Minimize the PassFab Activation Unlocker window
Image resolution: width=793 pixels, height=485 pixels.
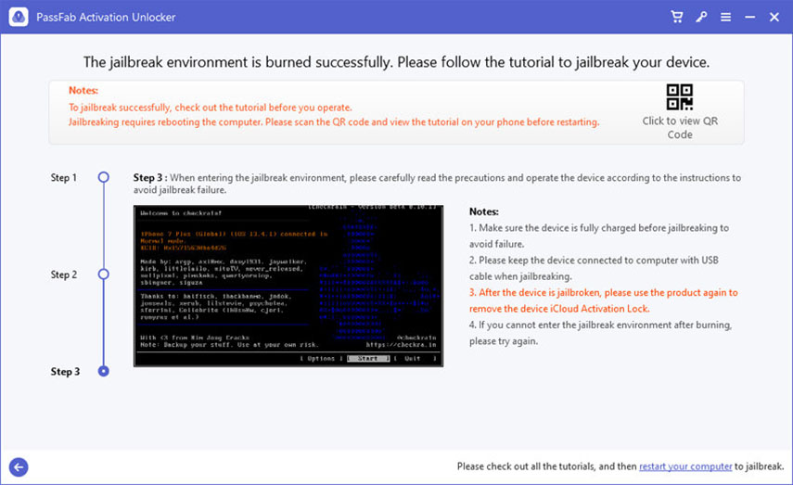tap(749, 17)
